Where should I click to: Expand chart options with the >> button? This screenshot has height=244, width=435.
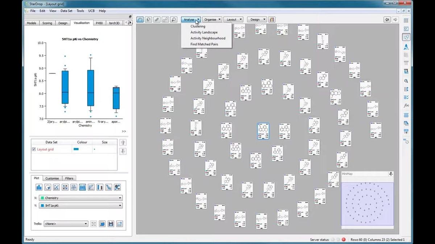pos(124,131)
